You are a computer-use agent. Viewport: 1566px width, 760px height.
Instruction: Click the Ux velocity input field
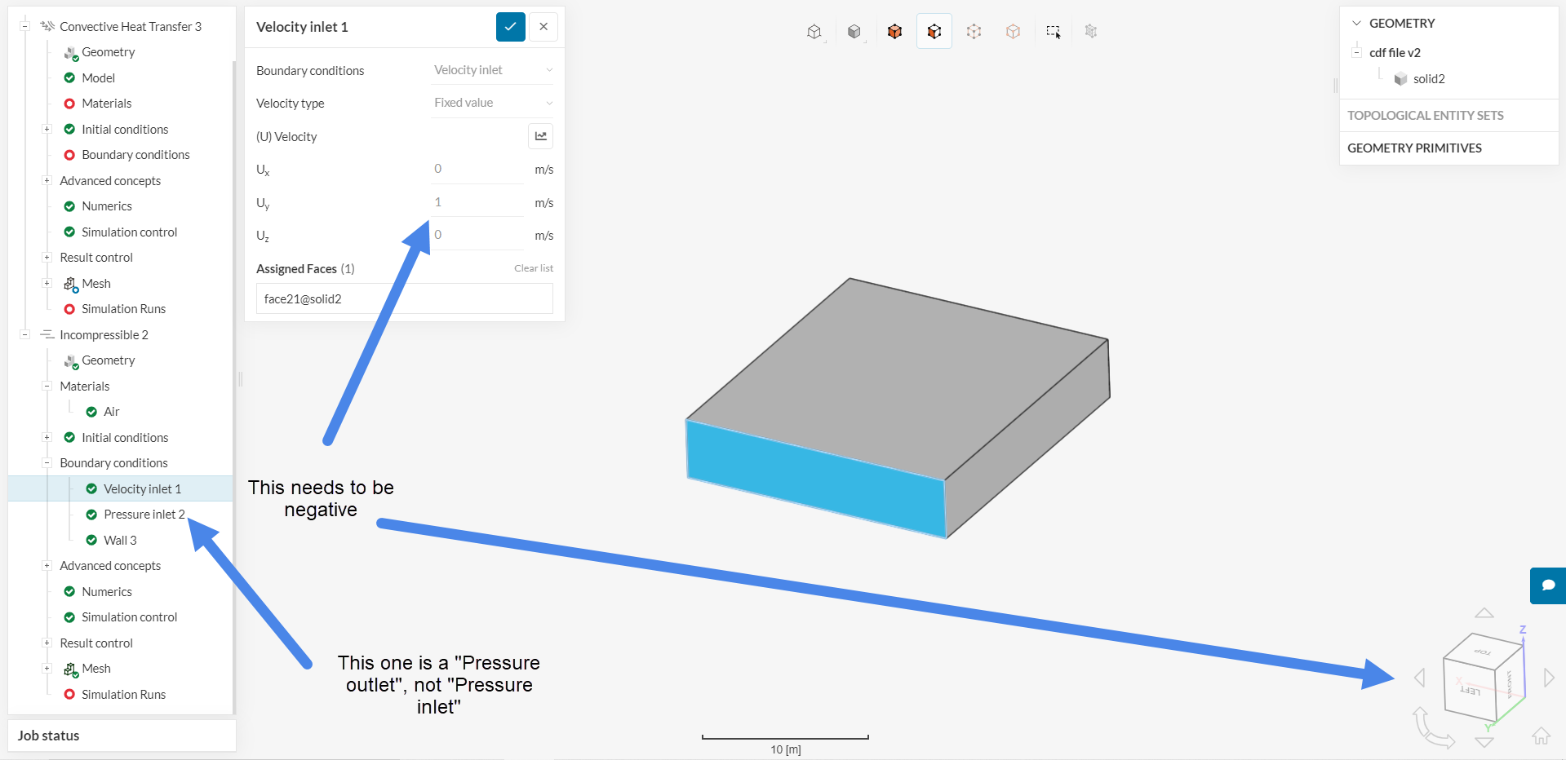[477, 169]
